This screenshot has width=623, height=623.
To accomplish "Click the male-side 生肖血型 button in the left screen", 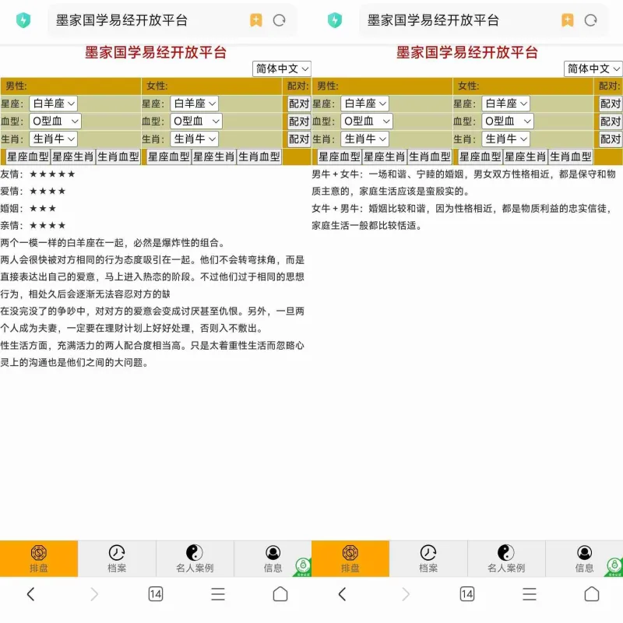I will pyautogui.click(x=118, y=157).
